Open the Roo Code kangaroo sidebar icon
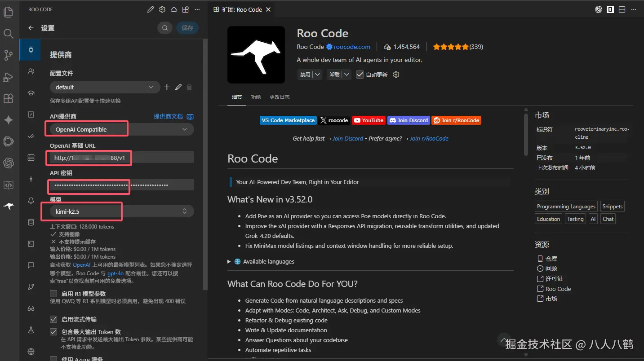 coord(8,206)
